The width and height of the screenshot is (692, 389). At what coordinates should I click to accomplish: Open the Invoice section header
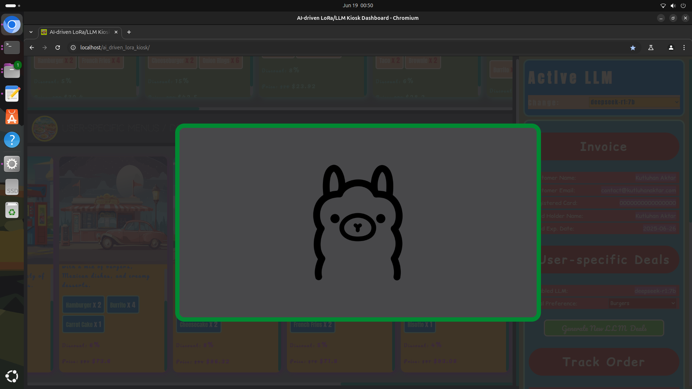[604, 147]
